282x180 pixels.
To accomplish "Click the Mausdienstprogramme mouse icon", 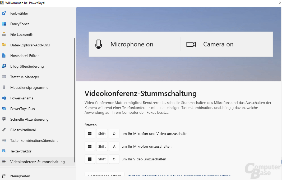I will 4,87.
